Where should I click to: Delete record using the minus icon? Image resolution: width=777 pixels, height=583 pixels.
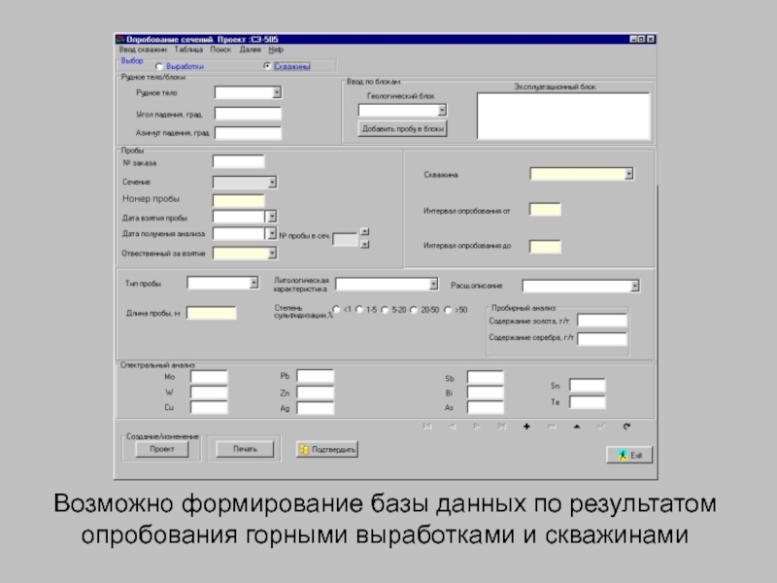[x=552, y=427]
